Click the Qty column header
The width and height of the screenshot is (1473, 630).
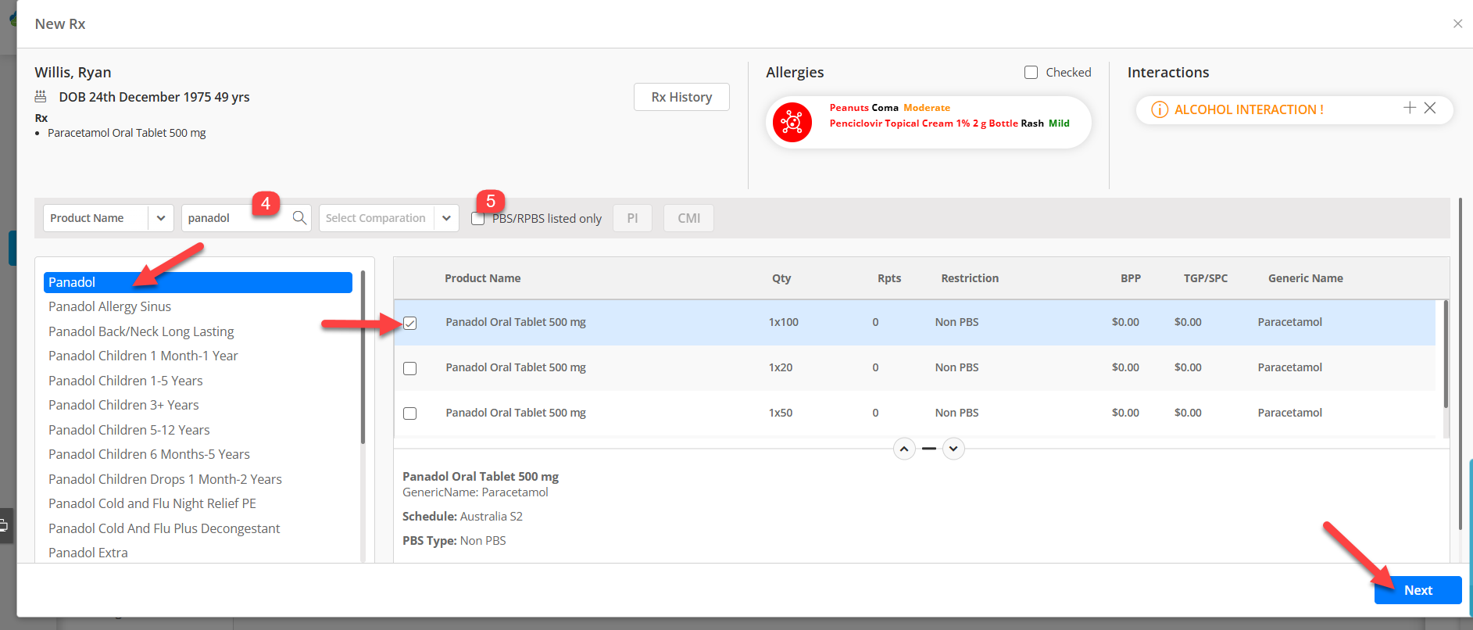[781, 278]
